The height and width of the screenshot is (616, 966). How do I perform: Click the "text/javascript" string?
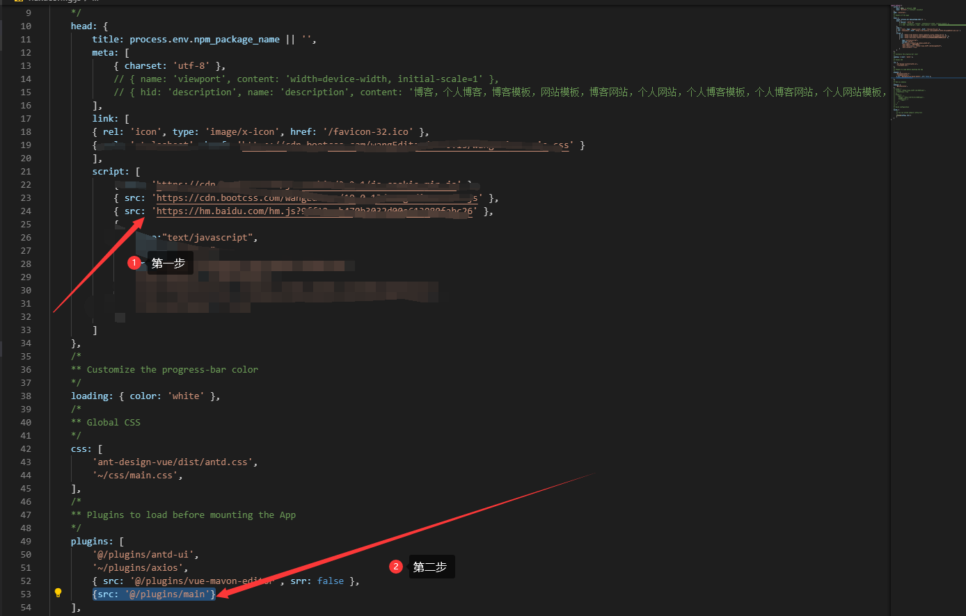pyautogui.click(x=207, y=238)
